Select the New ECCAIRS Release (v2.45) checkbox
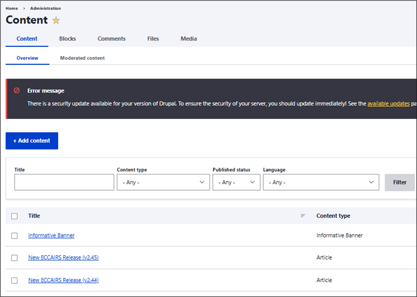 [x=14, y=258]
